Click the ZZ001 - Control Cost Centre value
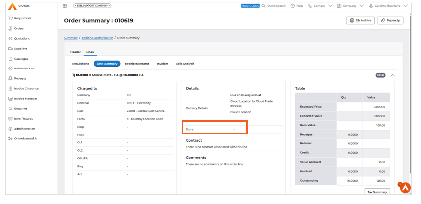The height and width of the screenshot is (204, 421). [145, 111]
